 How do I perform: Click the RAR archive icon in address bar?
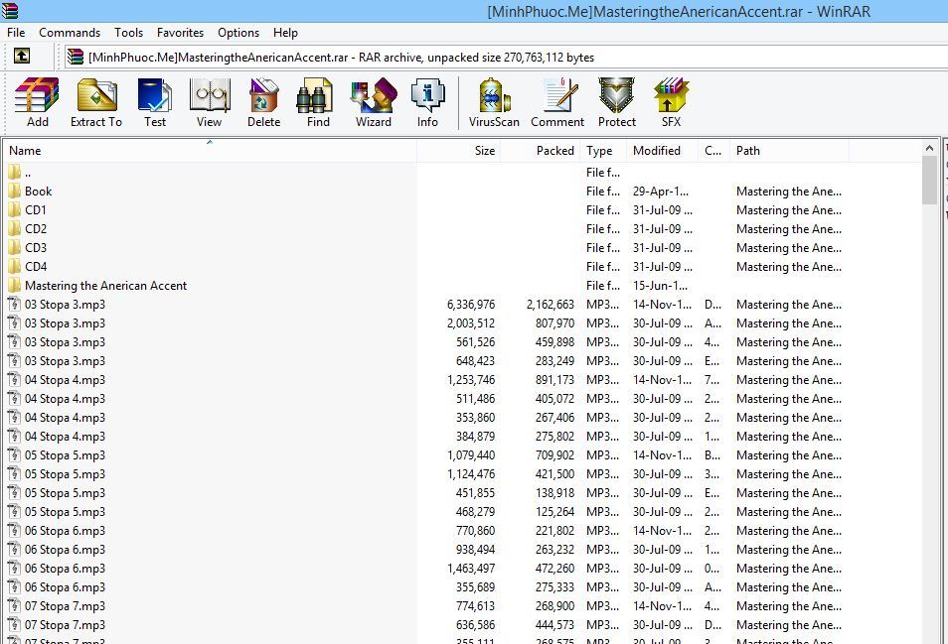[x=76, y=57]
